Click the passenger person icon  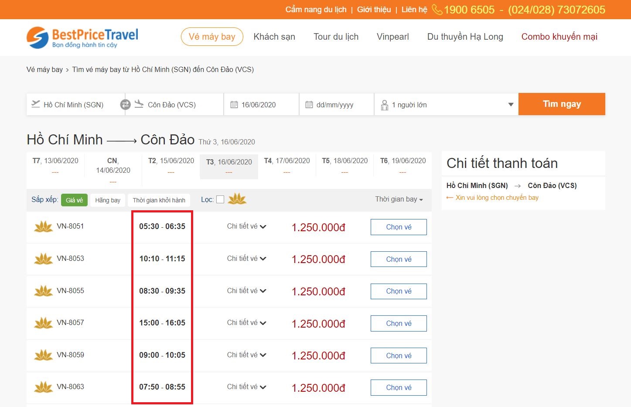tap(385, 105)
